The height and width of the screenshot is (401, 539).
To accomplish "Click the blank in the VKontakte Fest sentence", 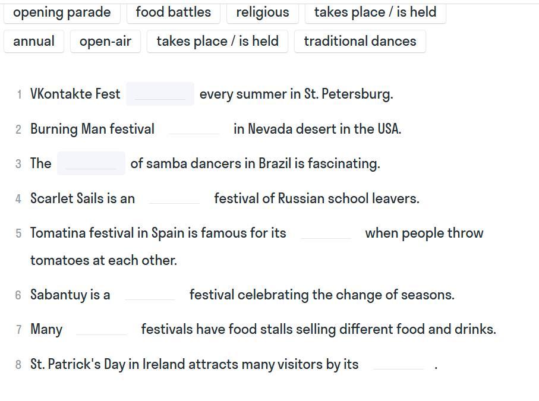I will 160,94.
